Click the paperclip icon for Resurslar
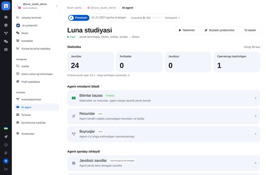This screenshot has height=175, width=266. 74,116
